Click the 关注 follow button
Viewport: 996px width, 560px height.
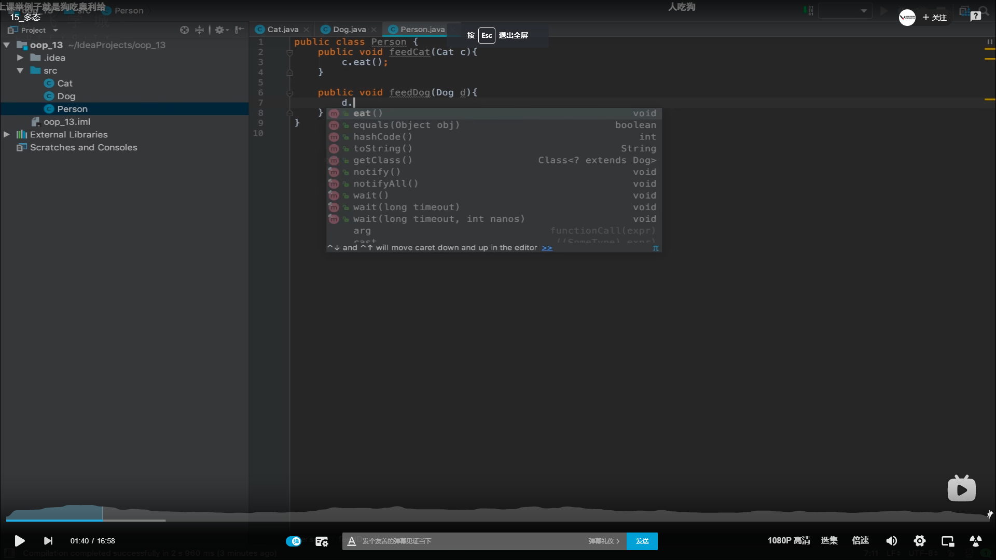pos(934,17)
